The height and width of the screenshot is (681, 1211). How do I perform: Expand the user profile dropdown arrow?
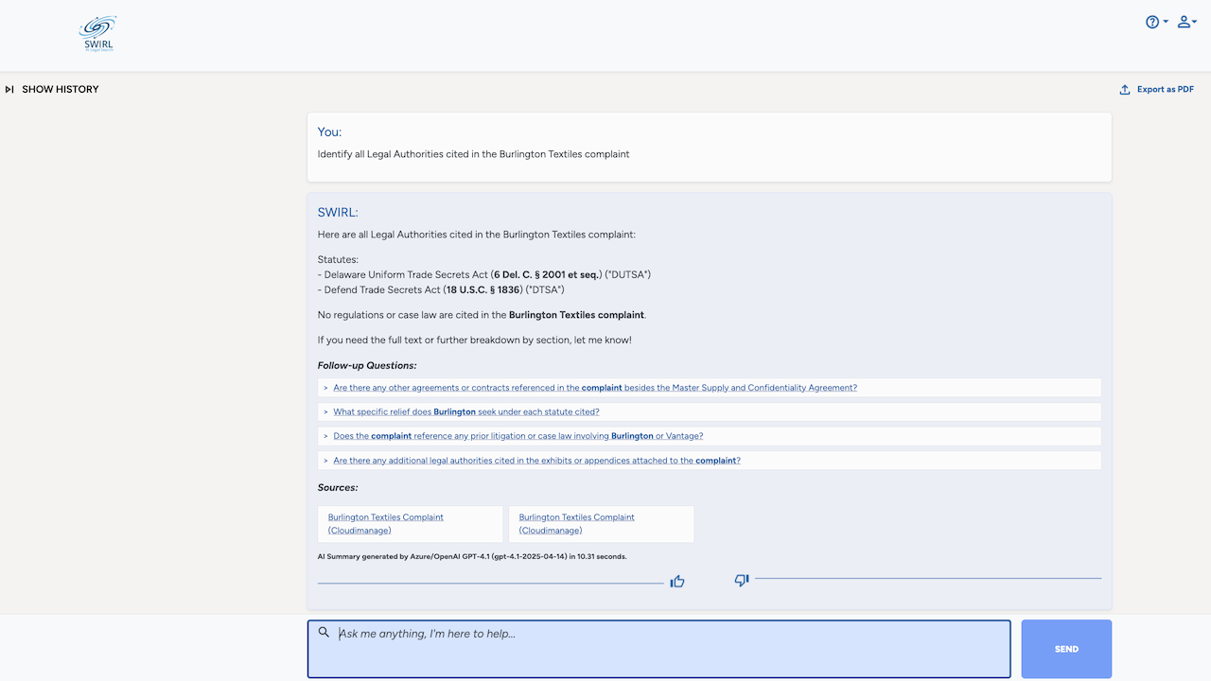[x=1195, y=22]
